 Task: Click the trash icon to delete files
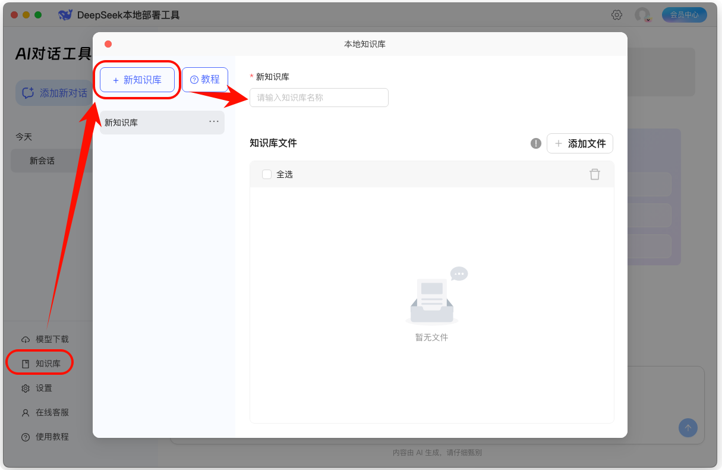tap(595, 174)
